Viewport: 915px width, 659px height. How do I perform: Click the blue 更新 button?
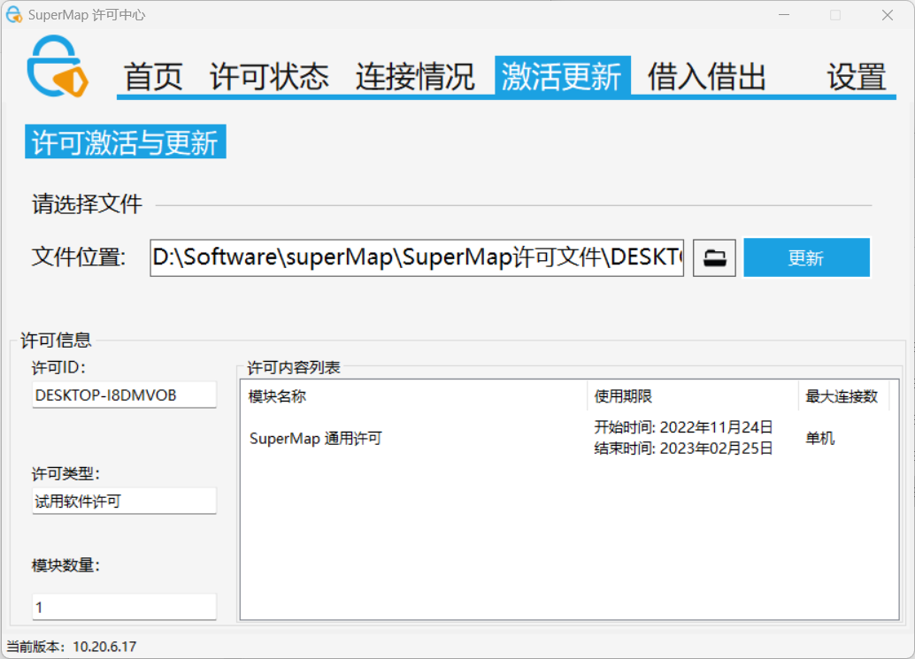(806, 257)
